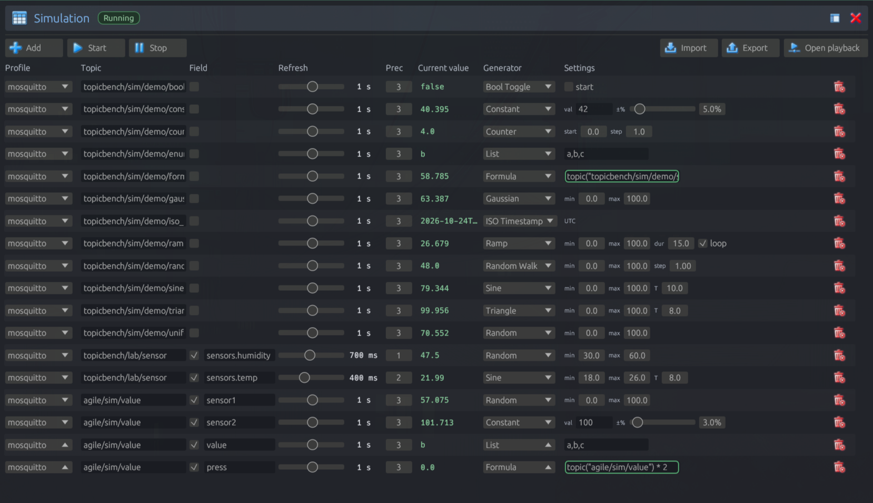Screen dimensions: 873x503
Task: Toggle field checkbox for sensors.humidity
Action: (x=194, y=356)
